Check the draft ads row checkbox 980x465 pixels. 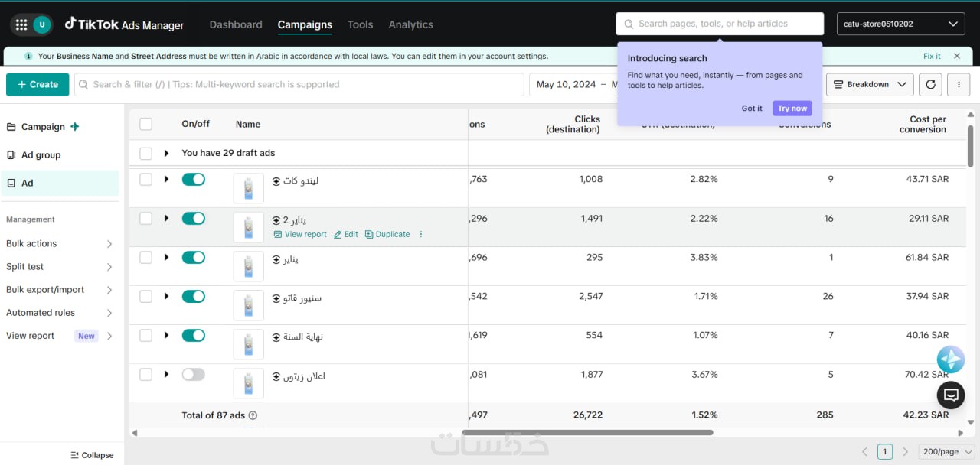click(146, 154)
